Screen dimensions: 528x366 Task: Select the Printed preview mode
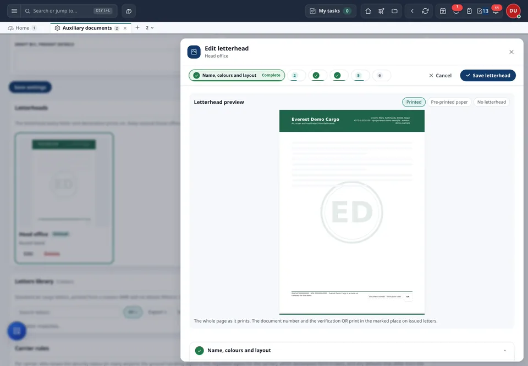(x=414, y=102)
